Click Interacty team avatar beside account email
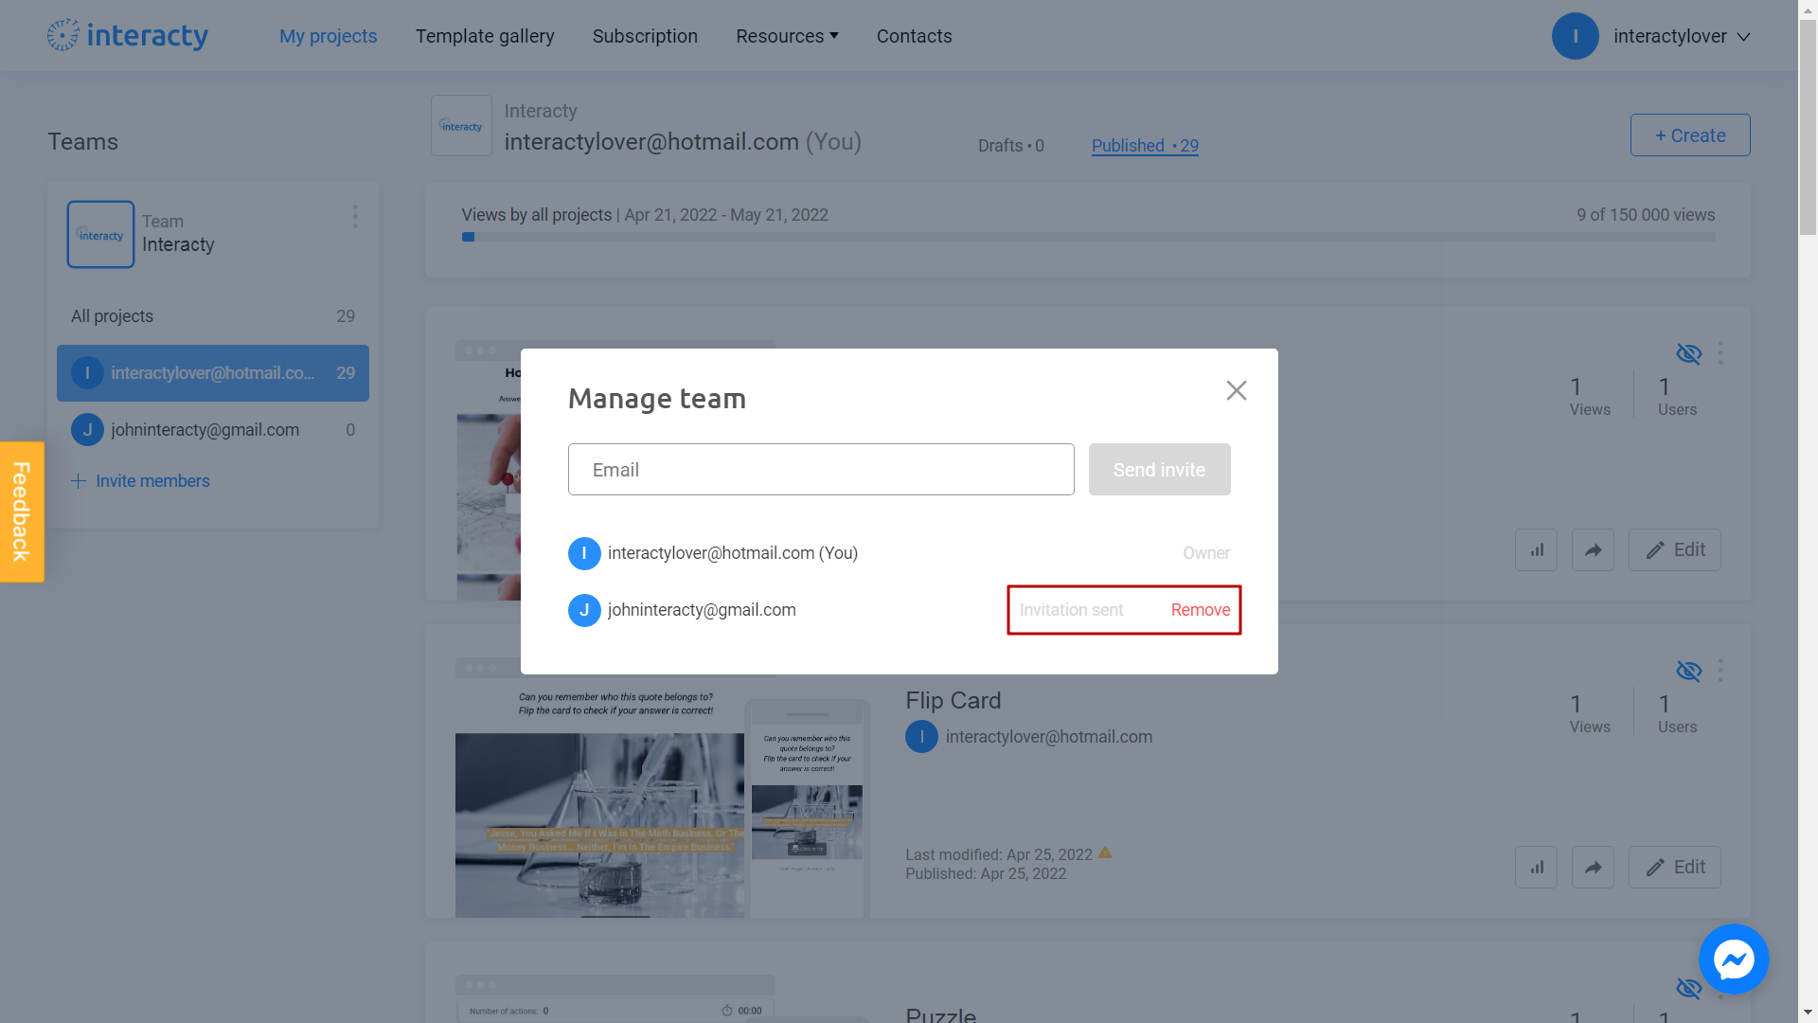Viewport: 1818px width, 1023px height. coord(461,125)
